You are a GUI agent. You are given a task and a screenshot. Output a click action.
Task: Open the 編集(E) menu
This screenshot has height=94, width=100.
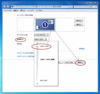click(16, 11)
